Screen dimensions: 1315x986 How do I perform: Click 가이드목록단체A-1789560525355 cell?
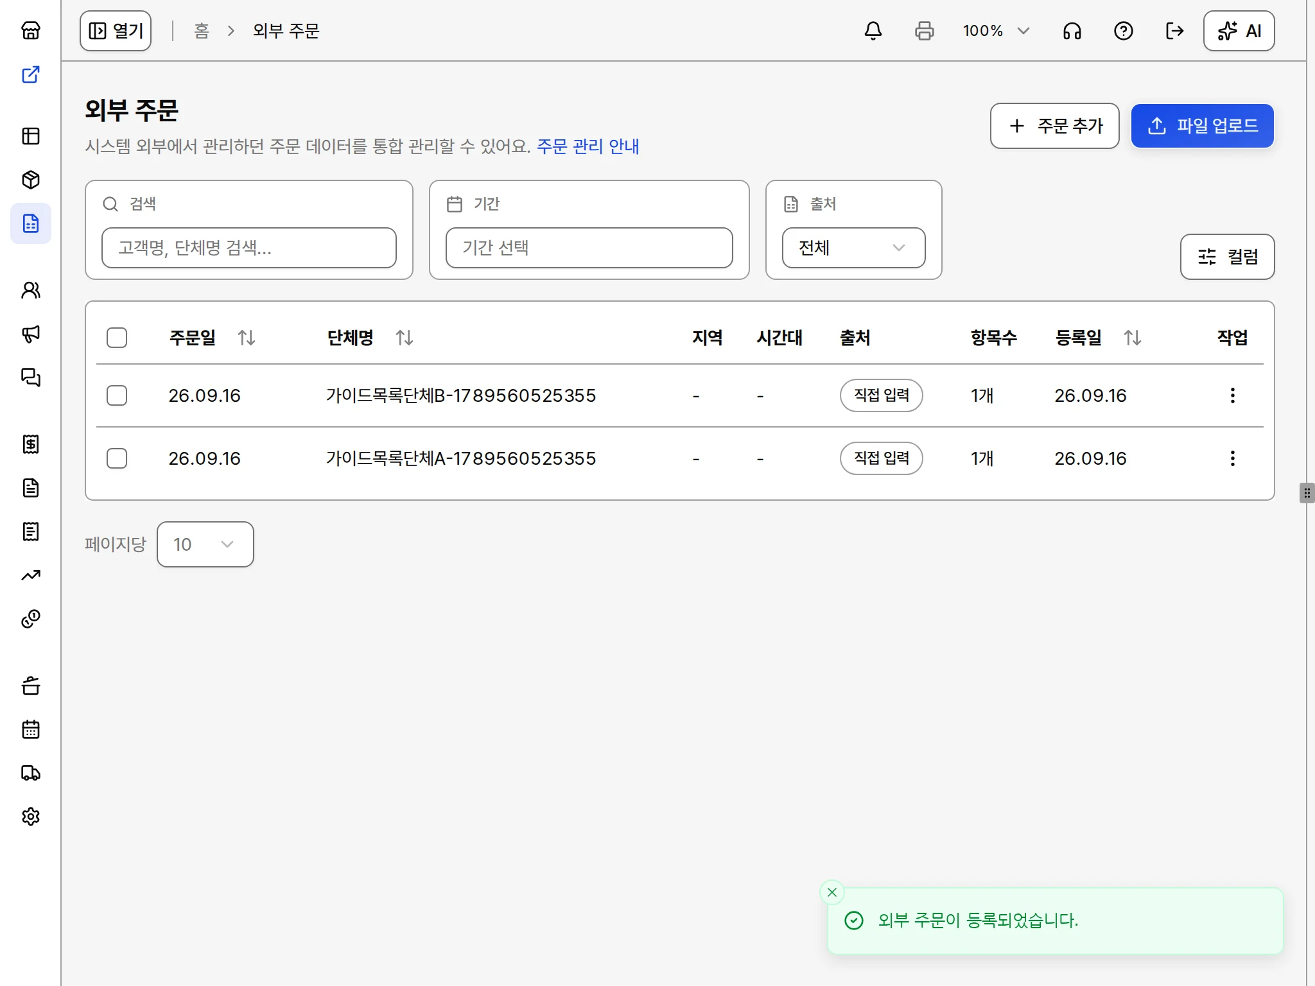tap(461, 458)
